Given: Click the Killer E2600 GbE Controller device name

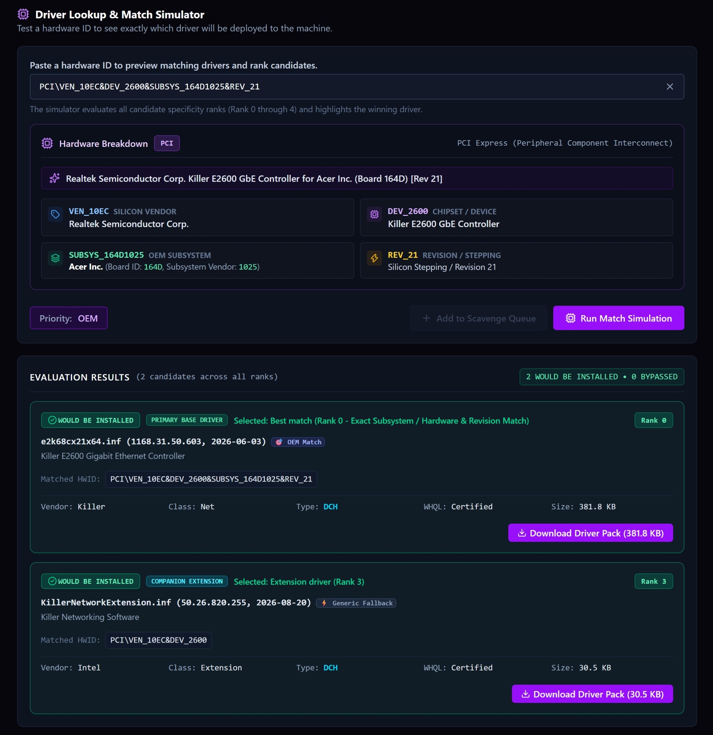Looking at the screenshot, I should pos(443,224).
